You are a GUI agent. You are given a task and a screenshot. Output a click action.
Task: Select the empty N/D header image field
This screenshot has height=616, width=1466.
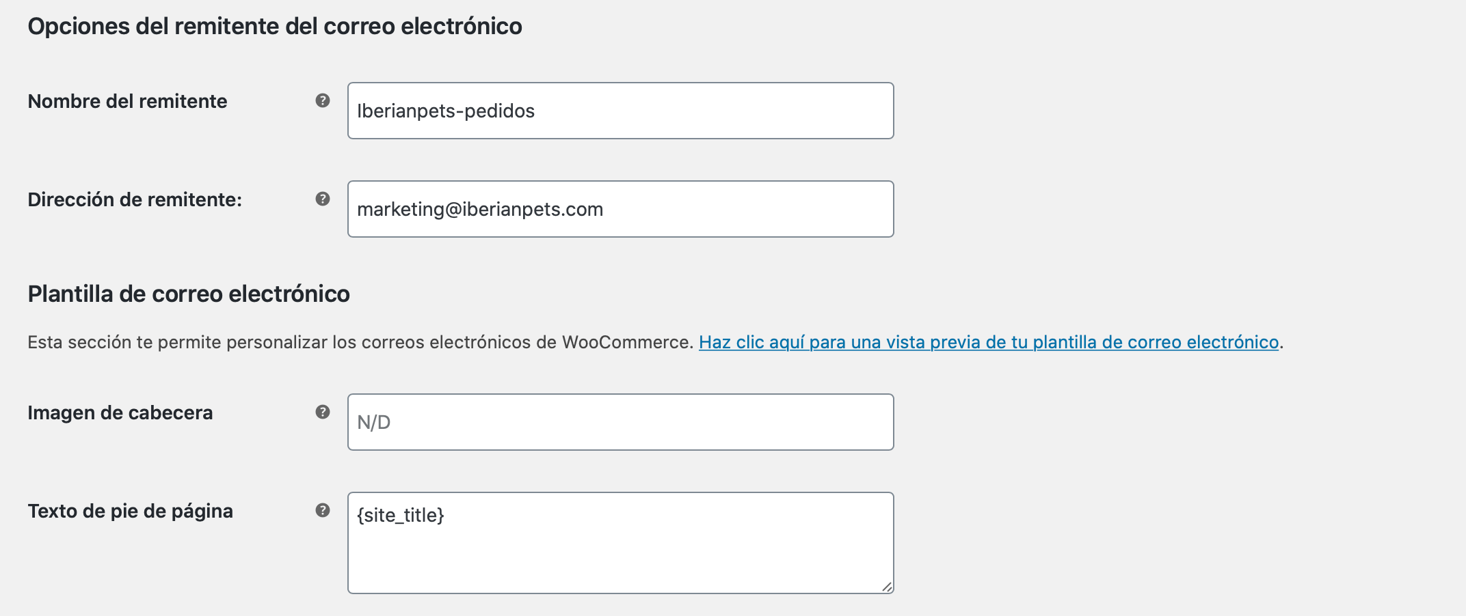pos(621,422)
